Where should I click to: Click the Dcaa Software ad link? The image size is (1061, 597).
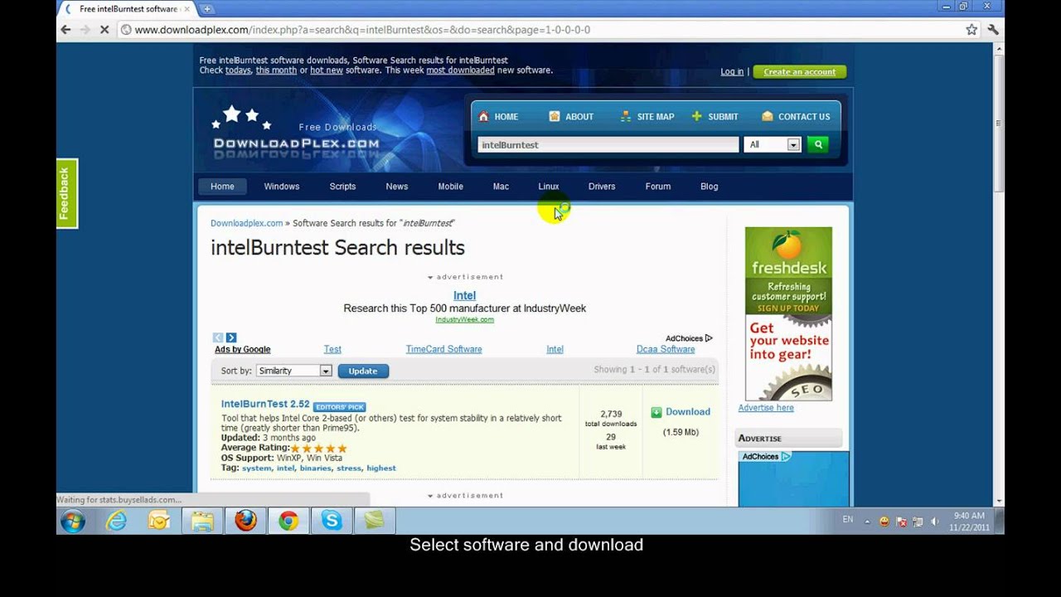pyautogui.click(x=666, y=349)
